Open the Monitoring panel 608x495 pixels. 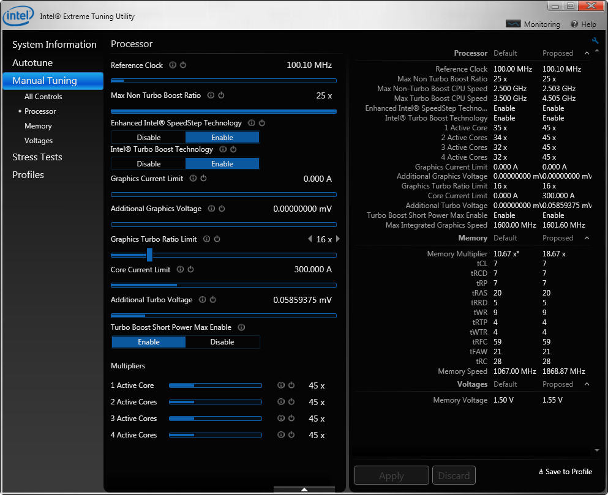click(x=533, y=24)
